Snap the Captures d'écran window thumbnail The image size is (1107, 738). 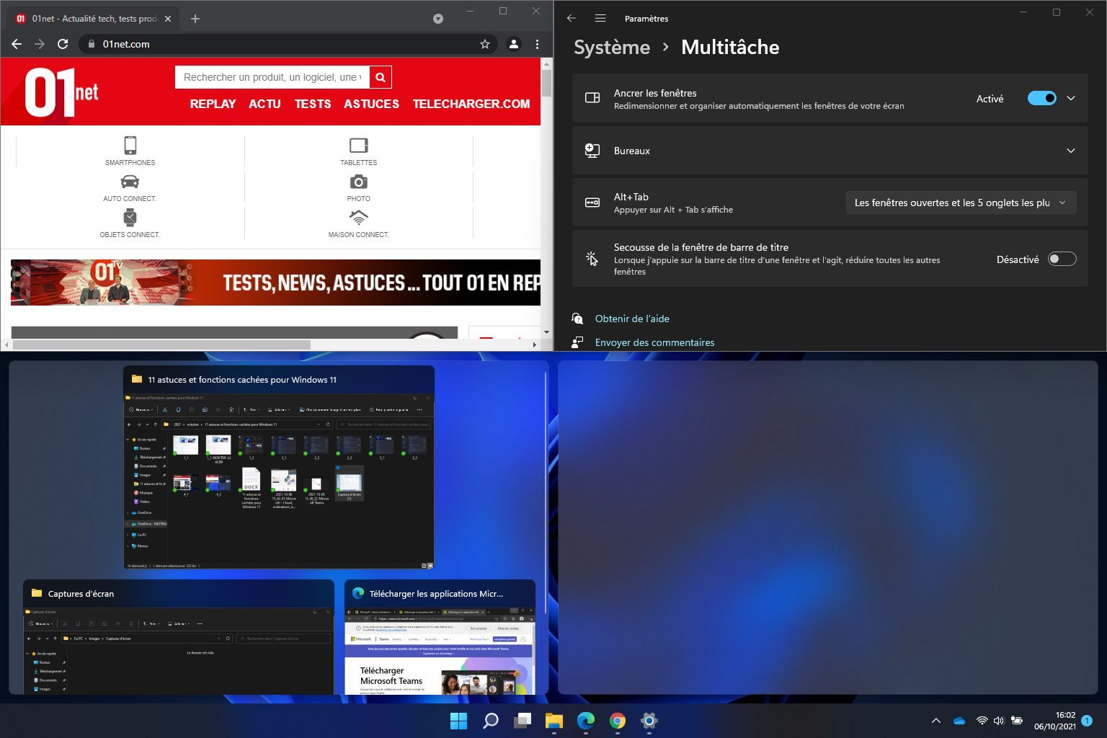pos(179,637)
